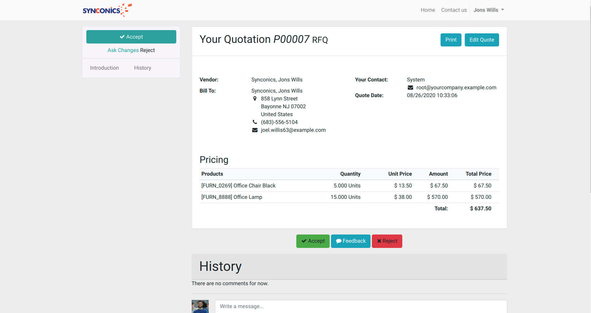Click envelope icon beside root@yourcompany.example.com
The image size is (591, 313).
[x=410, y=88]
